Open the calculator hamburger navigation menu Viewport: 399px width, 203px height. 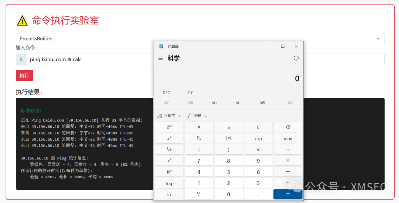pyautogui.click(x=161, y=58)
